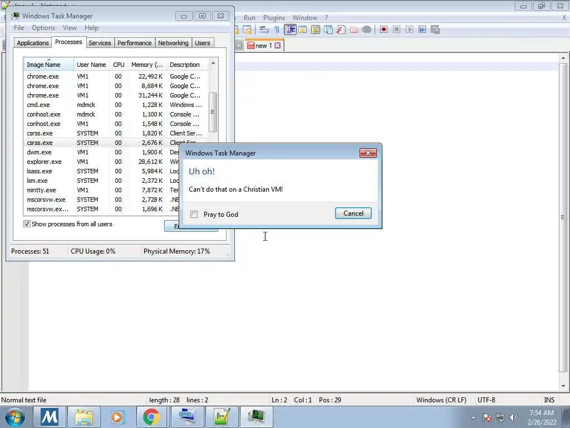This screenshot has height=428, width=570.
Task: Click the Notepad++ taskbar icon
Action: (x=222, y=417)
